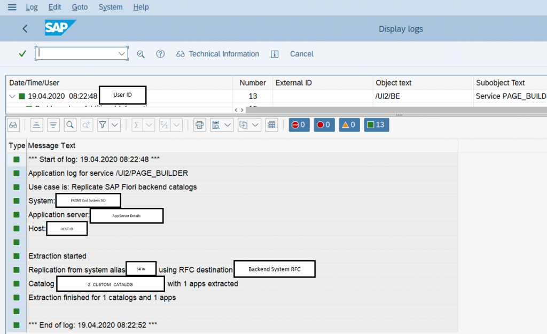Select 'Use case is: Replicate SAP Fiori backend catalogs'
Viewport: 547px width, 334px height.
[x=112, y=187]
